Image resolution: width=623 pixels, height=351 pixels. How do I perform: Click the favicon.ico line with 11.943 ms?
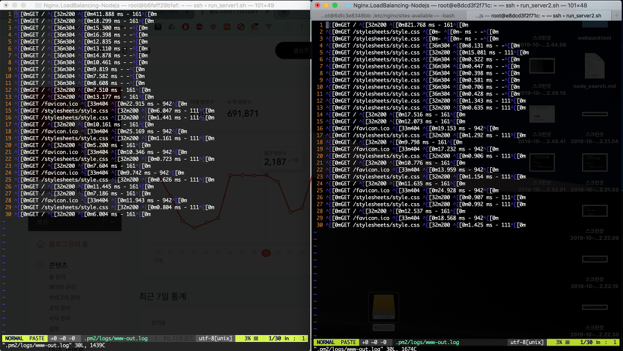click(x=100, y=200)
